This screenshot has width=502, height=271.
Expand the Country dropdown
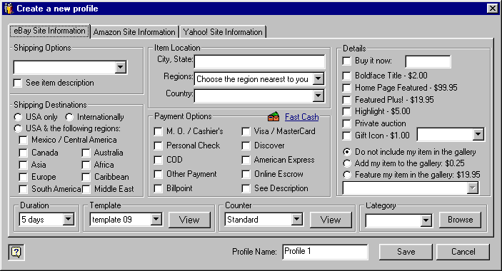pyautogui.click(x=318, y=96)
